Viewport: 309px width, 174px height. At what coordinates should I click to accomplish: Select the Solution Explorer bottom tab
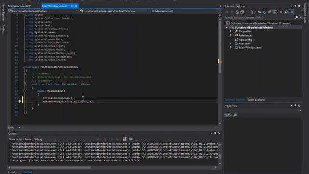pyautogui.click(x=235, y=100)
